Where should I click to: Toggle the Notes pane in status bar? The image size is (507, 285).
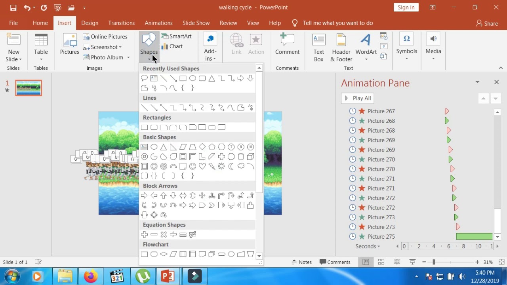[301, 262]
